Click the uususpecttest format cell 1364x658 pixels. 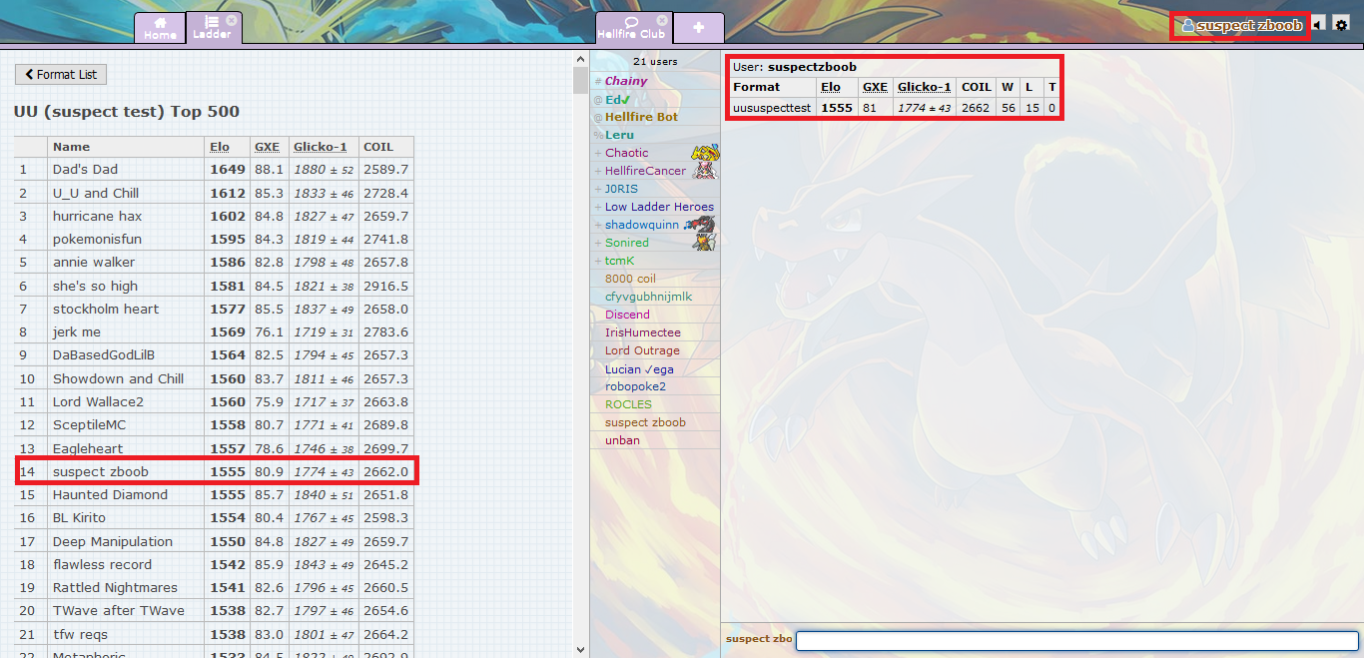click(772, 108)
